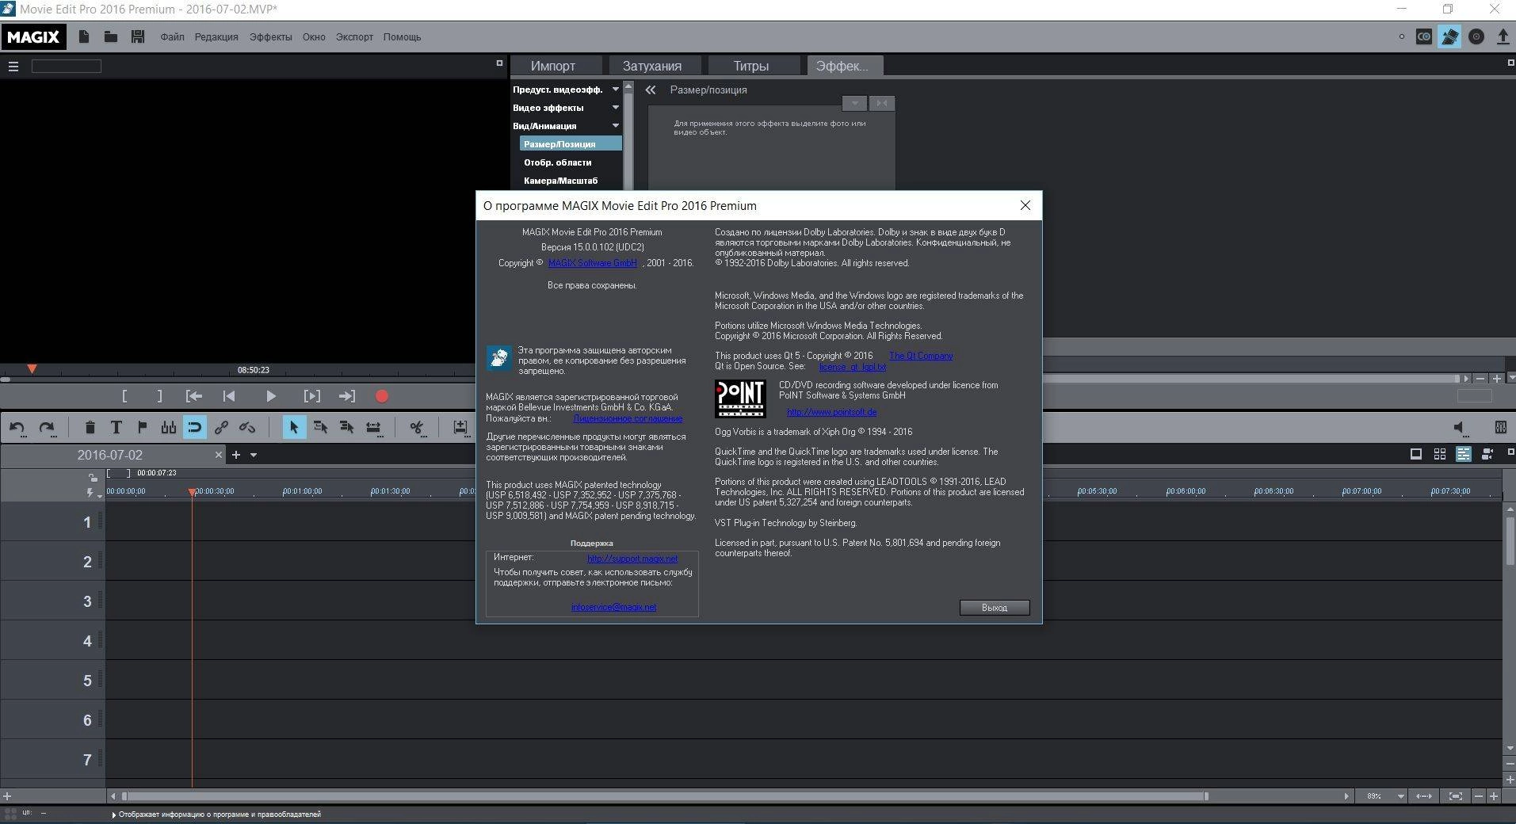
Task: Click the Group chain-link icon
Action: pos(221,428)
